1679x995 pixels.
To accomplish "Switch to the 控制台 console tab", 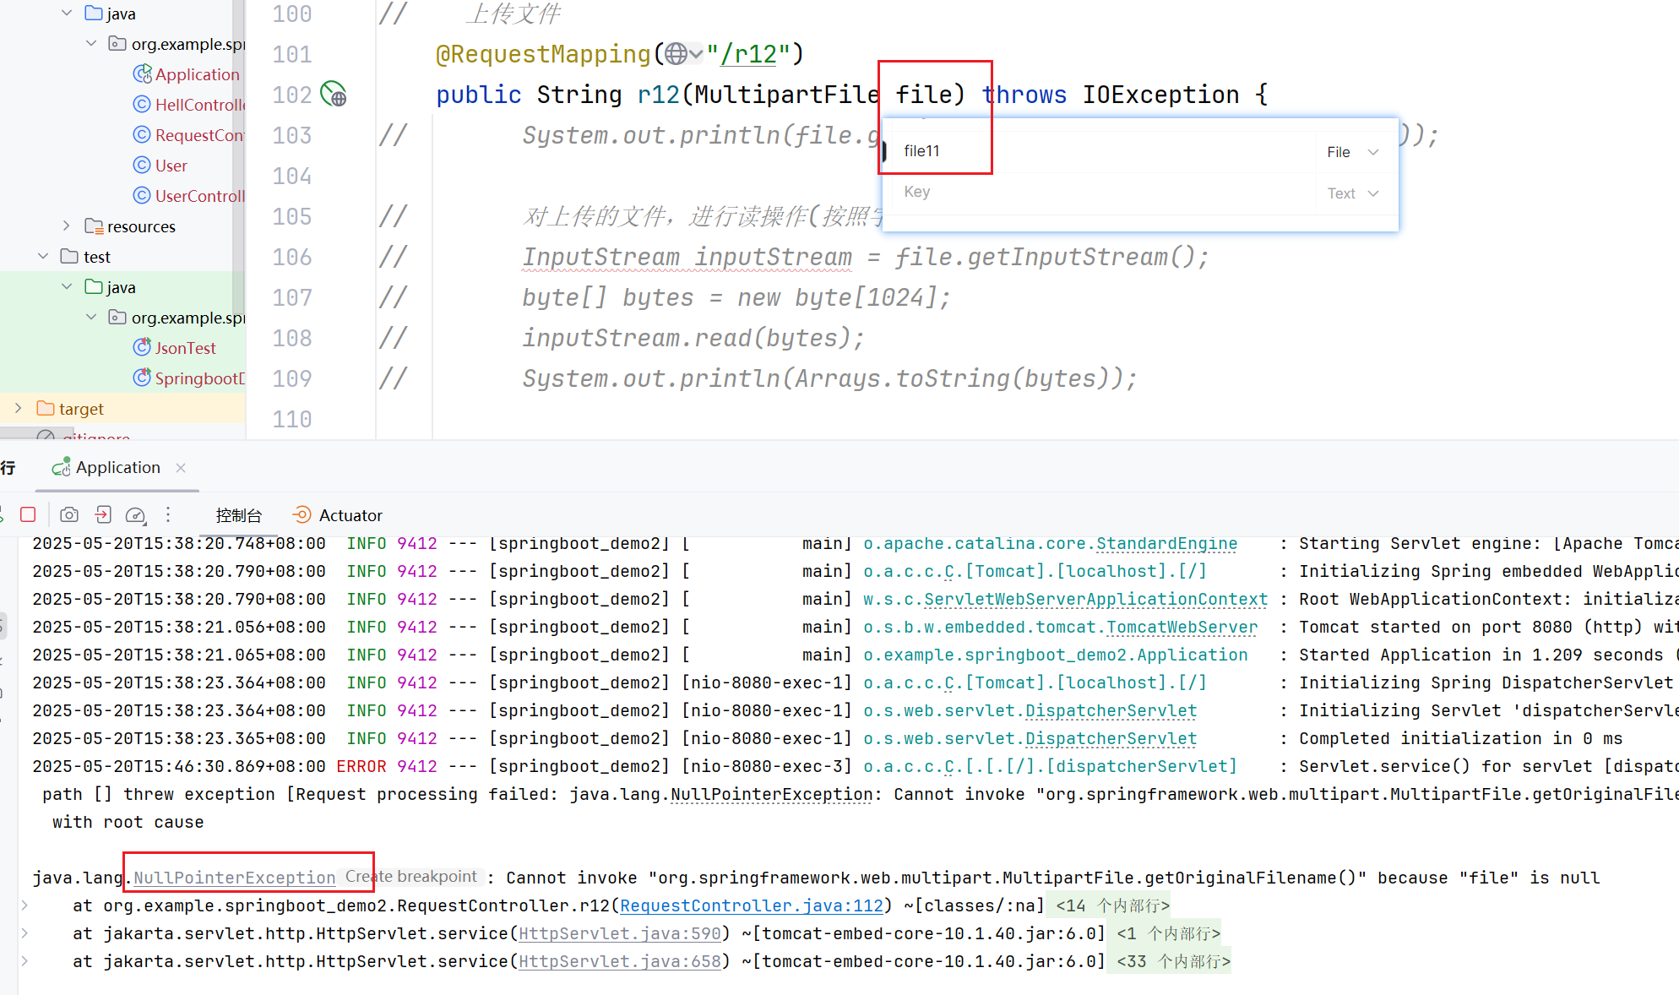I will point(239,515).
